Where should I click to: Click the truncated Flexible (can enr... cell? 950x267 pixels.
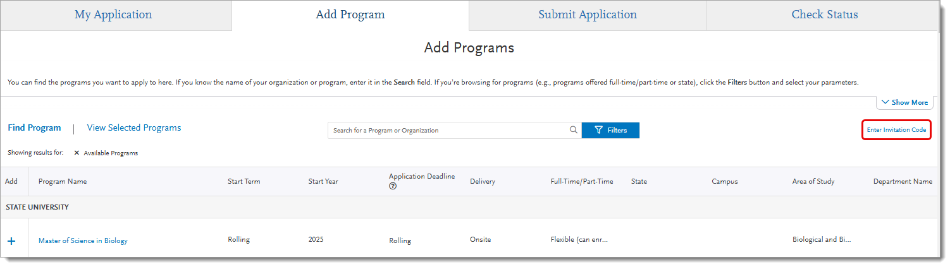(579, 239)
